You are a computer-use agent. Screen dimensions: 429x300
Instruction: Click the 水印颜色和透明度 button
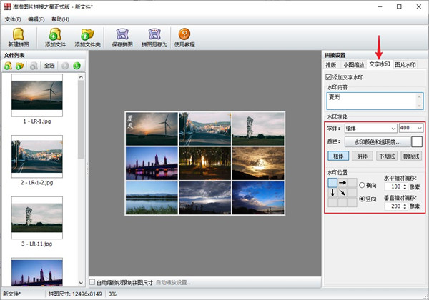point(378,141)
